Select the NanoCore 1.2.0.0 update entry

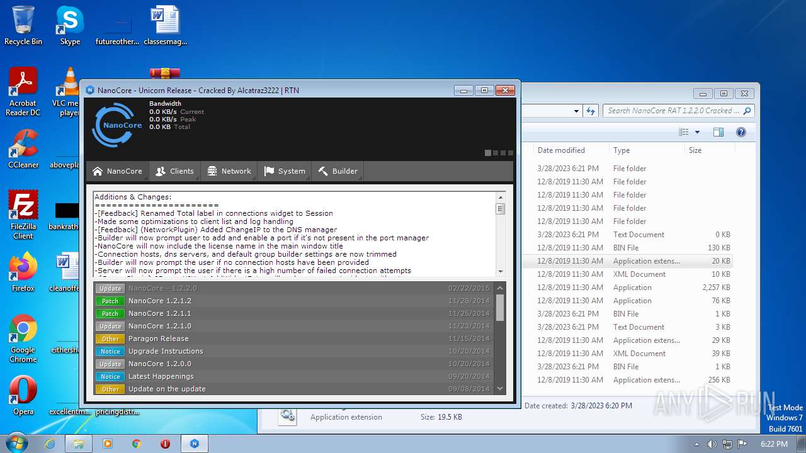tap(295, 364)
